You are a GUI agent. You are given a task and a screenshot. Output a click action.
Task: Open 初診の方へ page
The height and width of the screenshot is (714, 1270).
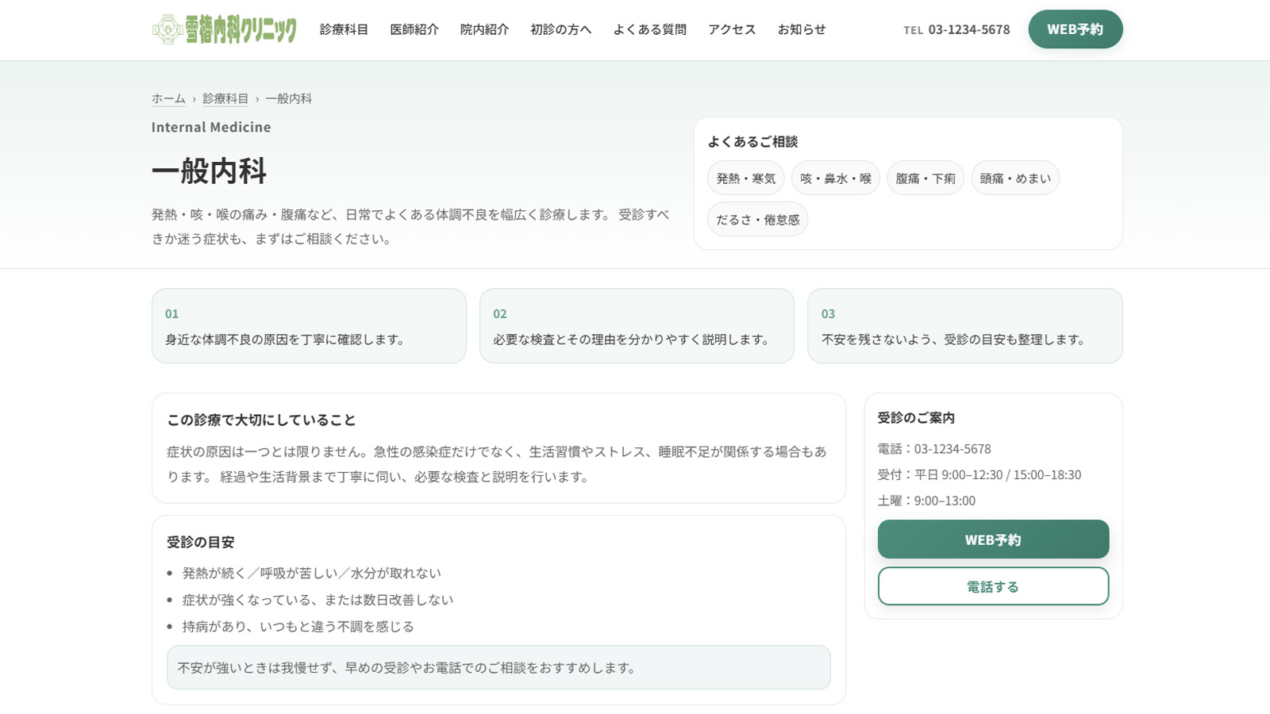pos(560,29)
